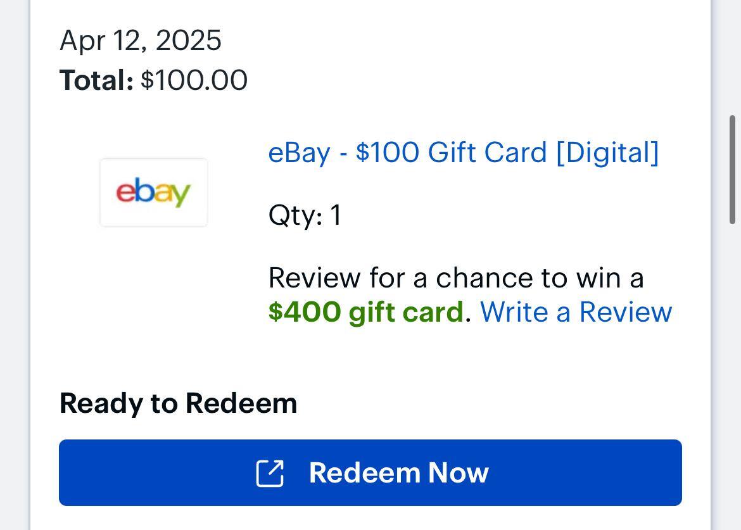Image resolution: width=741 pixels, height=530 pixels.
Task: Click the external link icon on Redeem Now
Action: [270, 474]
